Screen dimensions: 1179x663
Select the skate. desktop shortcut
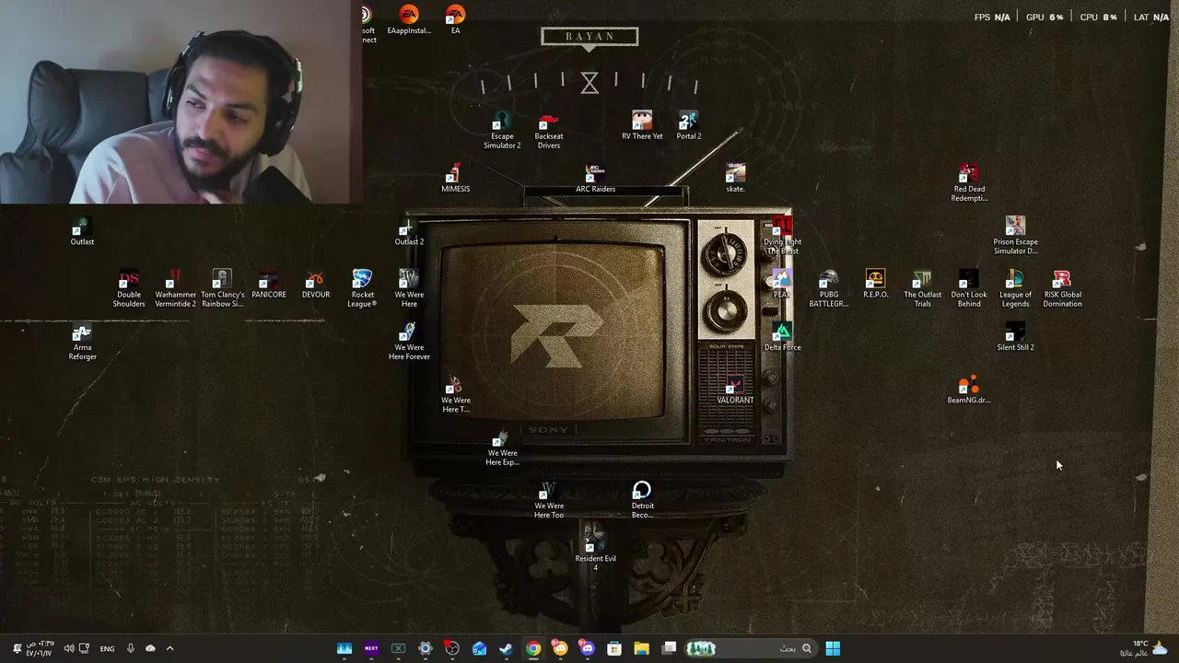(735, 179)
